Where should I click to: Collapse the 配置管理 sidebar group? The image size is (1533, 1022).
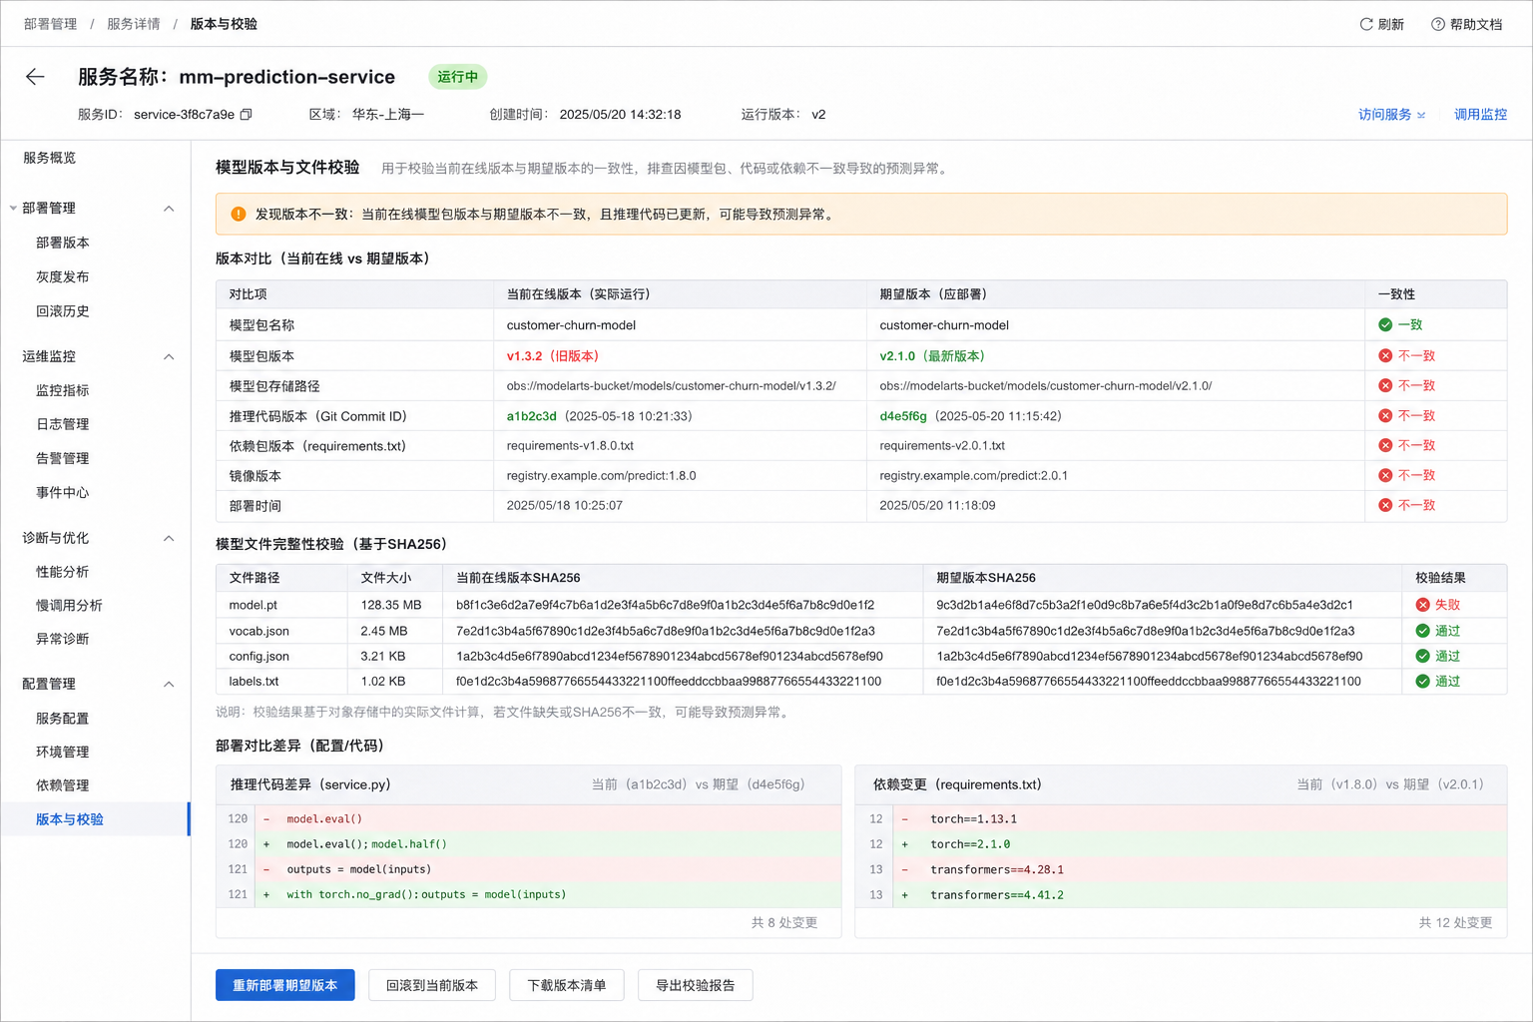169,684
